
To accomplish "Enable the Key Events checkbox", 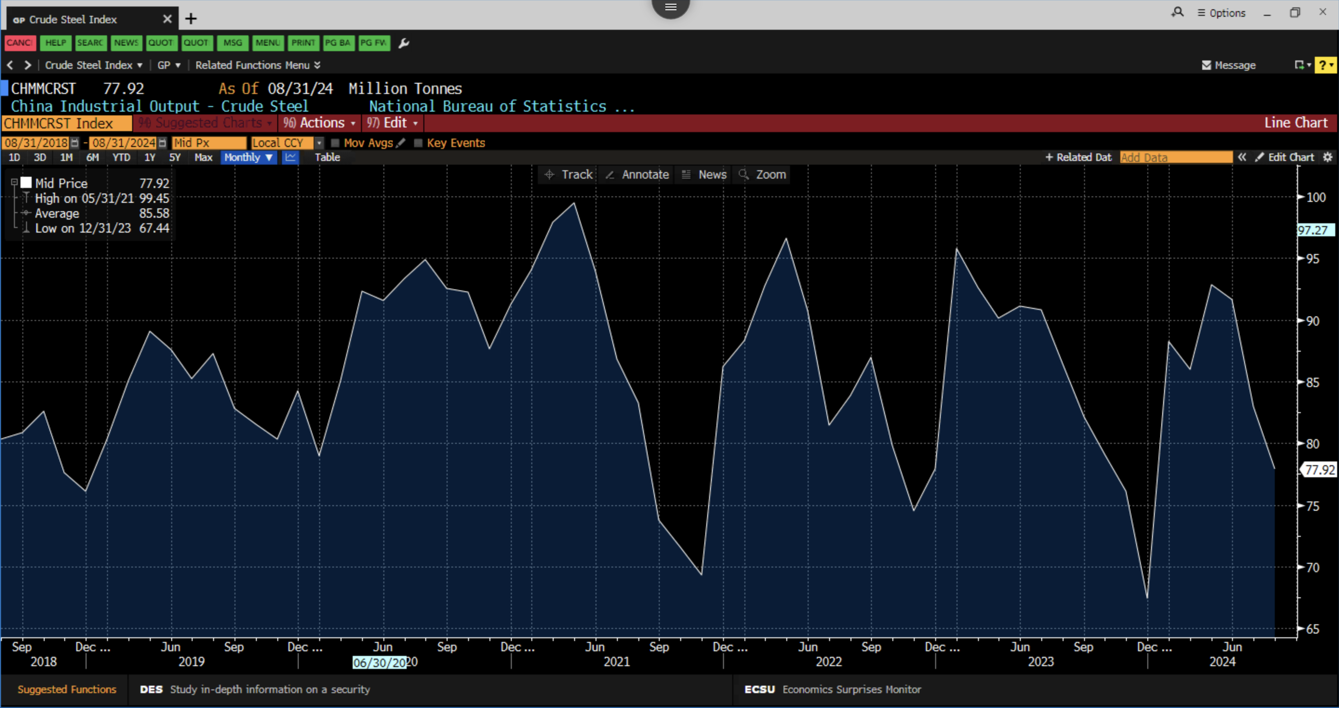I will [418, 143].
